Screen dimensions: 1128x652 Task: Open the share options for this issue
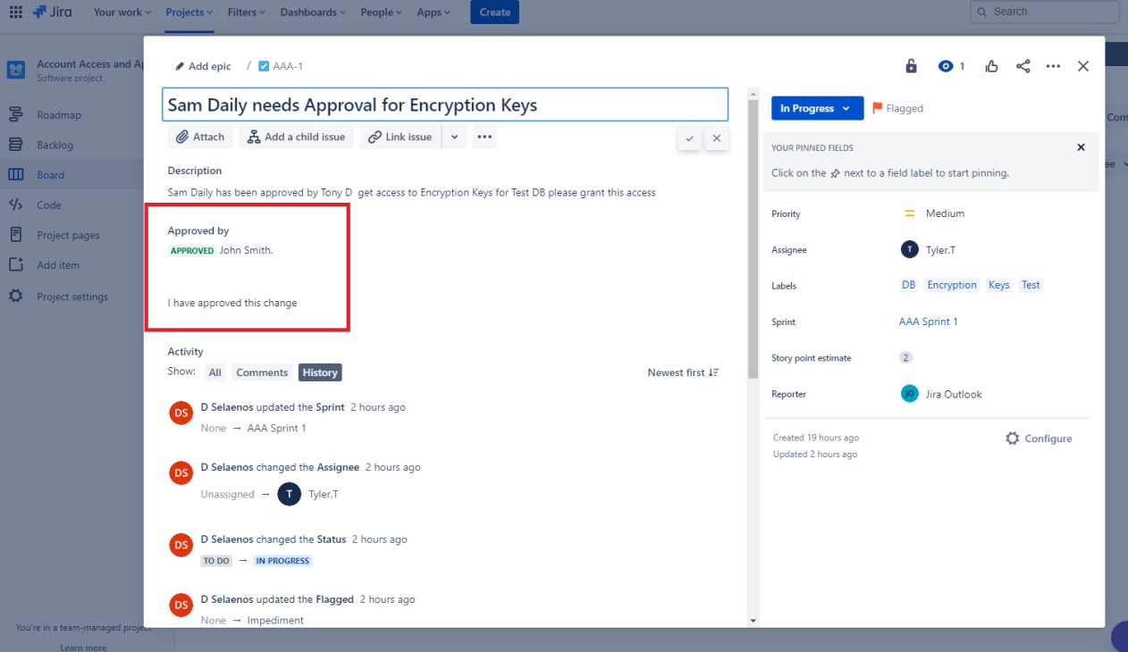coord(1023,65)
